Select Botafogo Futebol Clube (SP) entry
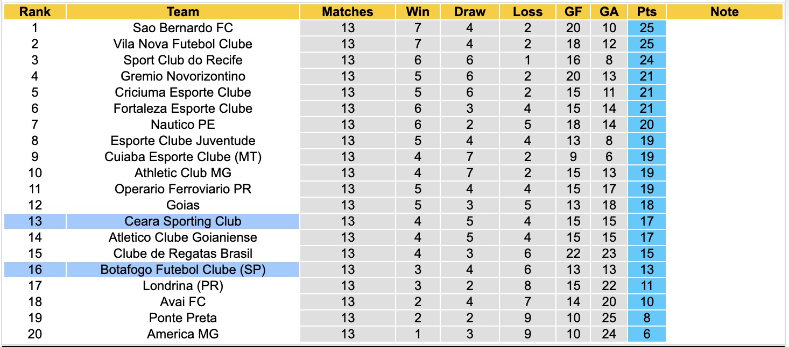The width and height of the screenshot is (789, 347). tap(183, 270)
